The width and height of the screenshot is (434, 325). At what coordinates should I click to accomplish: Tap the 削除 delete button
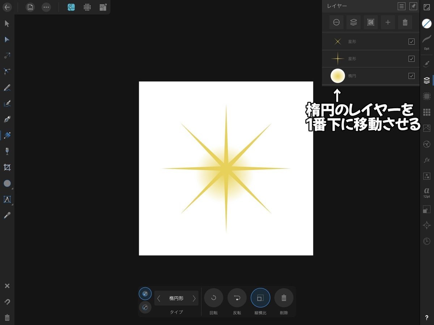click(284, 298)
